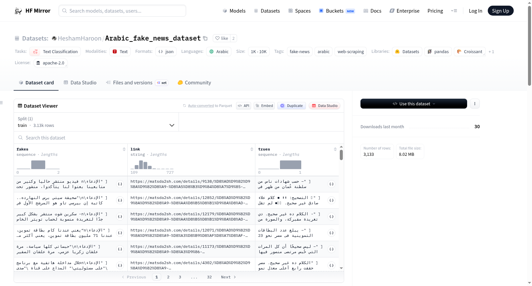Click the Embed button
This screenshot has height=286, width=532.
click(265, 106)
